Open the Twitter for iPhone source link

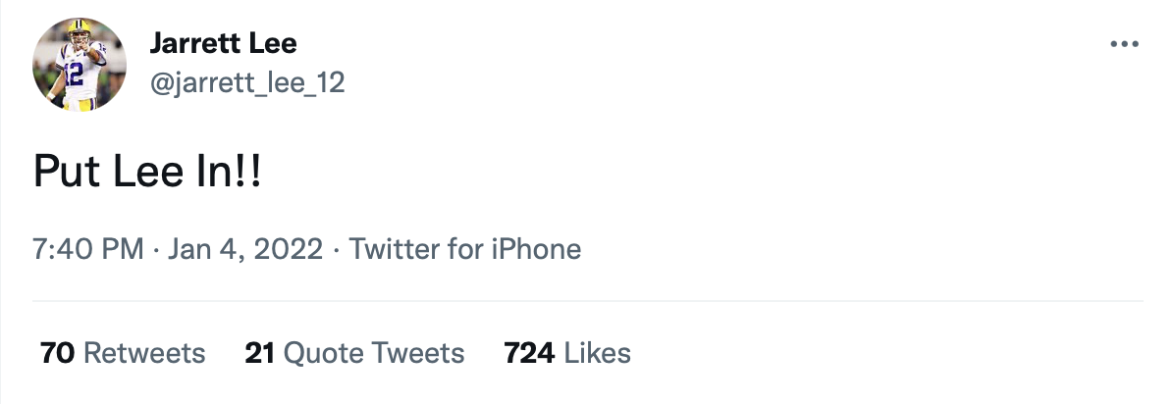pyautogui.click(x=465, y=249)
